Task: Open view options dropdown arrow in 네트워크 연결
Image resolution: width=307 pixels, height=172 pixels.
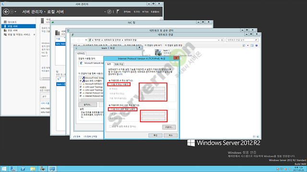Action: [x=248, y=45]
